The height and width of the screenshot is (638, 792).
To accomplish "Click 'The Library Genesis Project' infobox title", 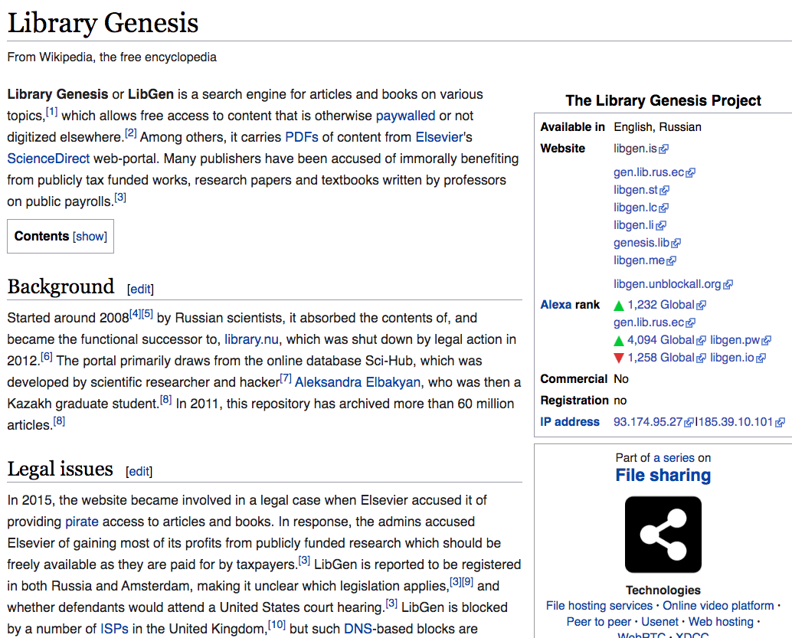I will pos(663,100).
